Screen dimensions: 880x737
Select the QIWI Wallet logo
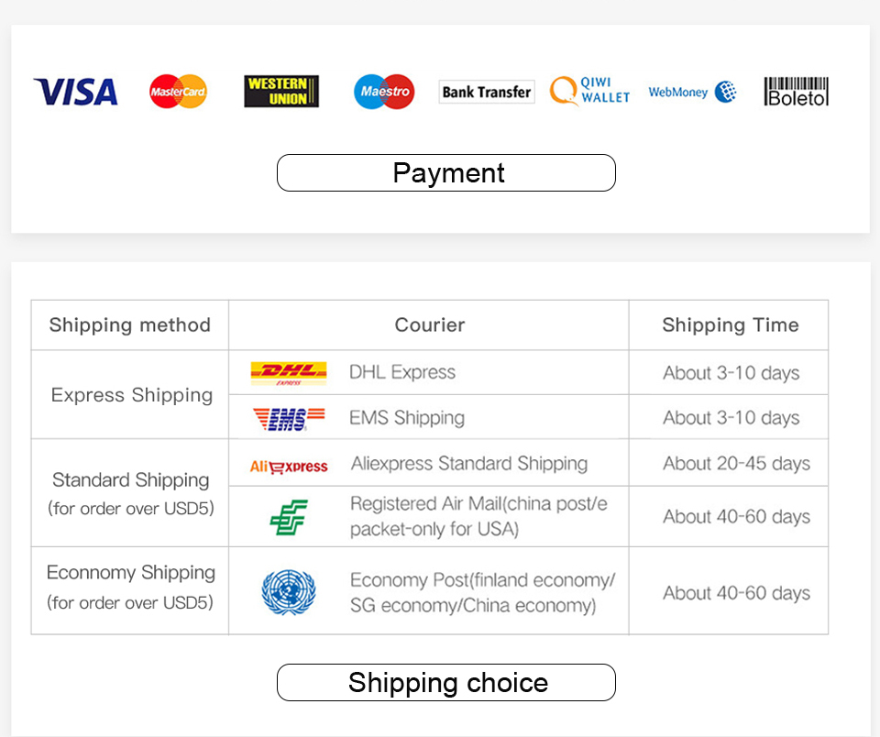point(589,91)
